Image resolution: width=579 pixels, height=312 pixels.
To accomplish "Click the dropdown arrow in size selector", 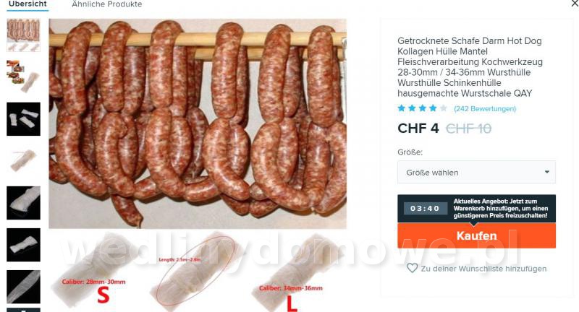I will (x=547, y=172).
